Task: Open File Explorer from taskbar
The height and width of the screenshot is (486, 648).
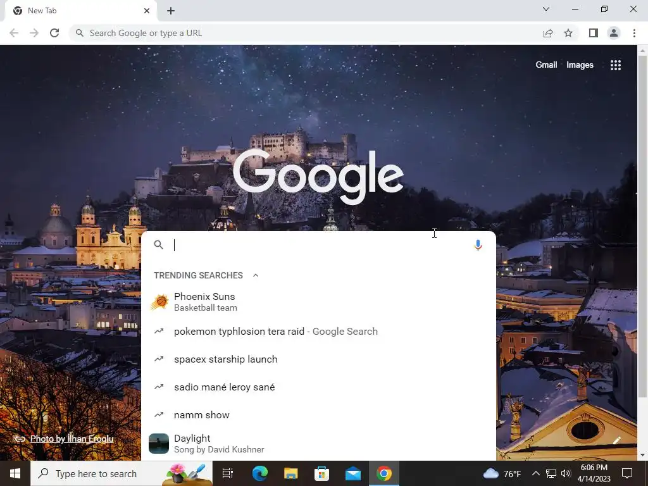Action: [x=291, y=473]
